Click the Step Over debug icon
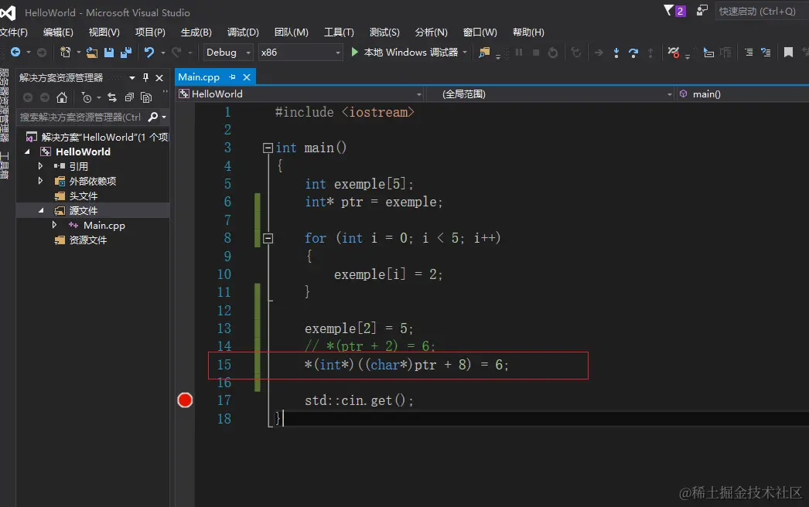Image resolution: width=809 pixels, height=507 pixels. pos(633,53)
